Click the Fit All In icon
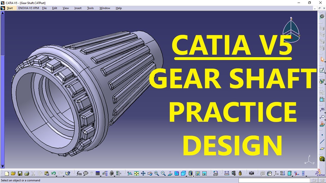 (137, 174)
